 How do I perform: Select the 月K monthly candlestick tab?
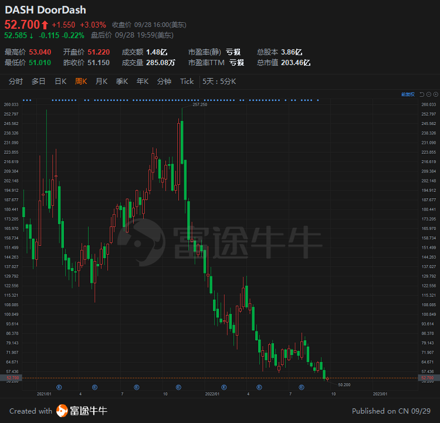[x=101, y=82]
